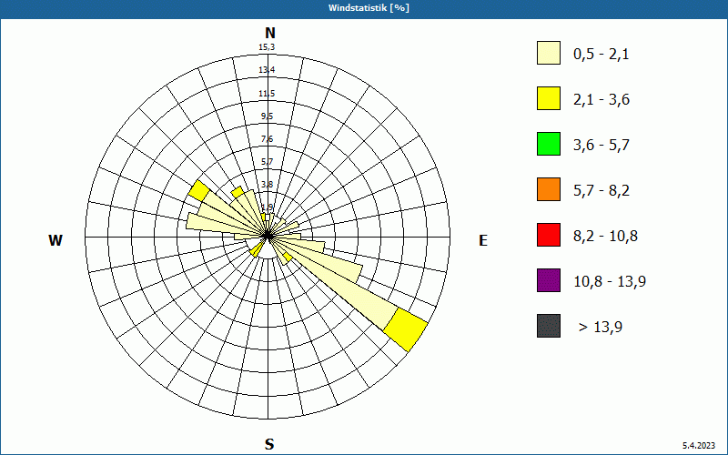The height and width of the screenshot is (455, 728).
Task: Click the radial axis value 7,6
Action: [x=267, y=139]
